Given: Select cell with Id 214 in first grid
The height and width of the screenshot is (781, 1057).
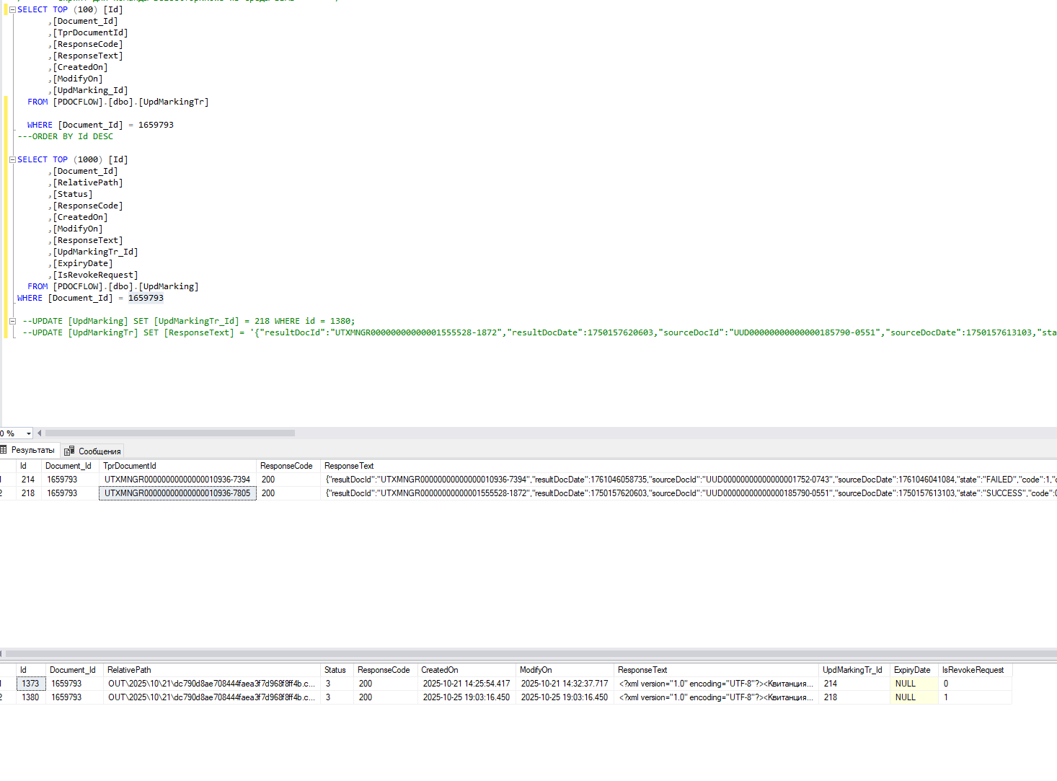Looking at the screenshot, I should tap(28, 480).
